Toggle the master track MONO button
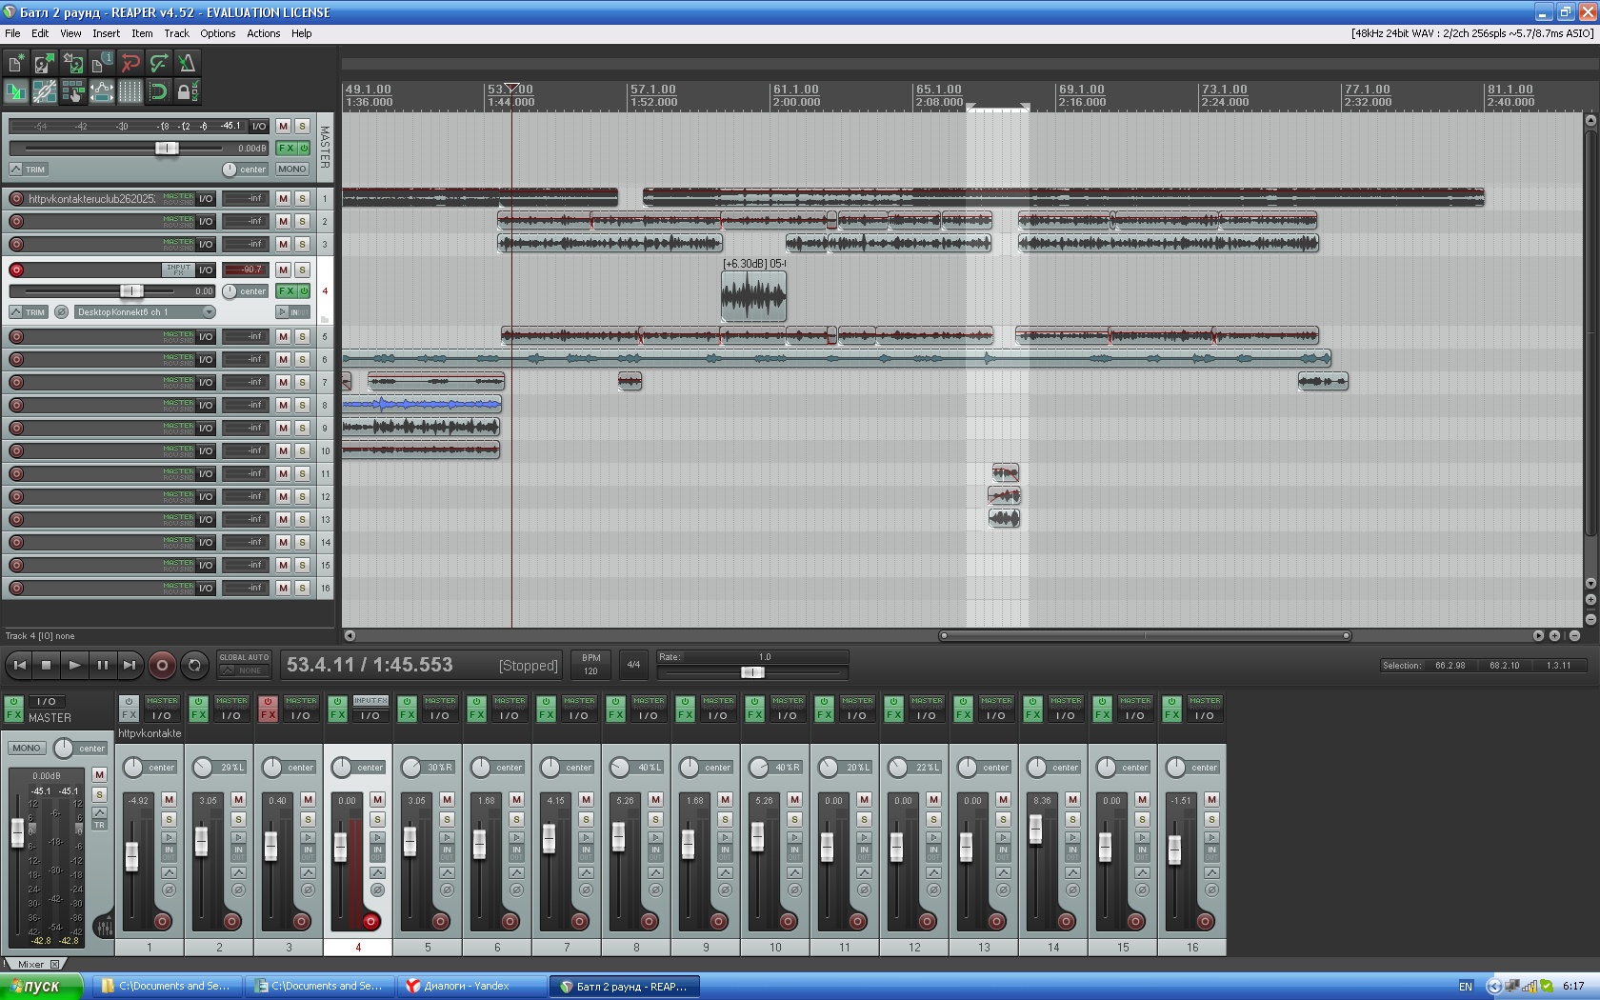The height and width of the screenshot is (1000, 1600). tap(292, 170)
